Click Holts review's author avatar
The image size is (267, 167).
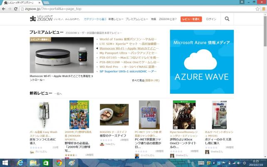tap(207, 152)
